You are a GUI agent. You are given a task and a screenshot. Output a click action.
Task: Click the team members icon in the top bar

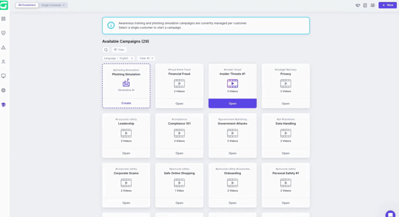pyautogui.click(x=373, y=5)
